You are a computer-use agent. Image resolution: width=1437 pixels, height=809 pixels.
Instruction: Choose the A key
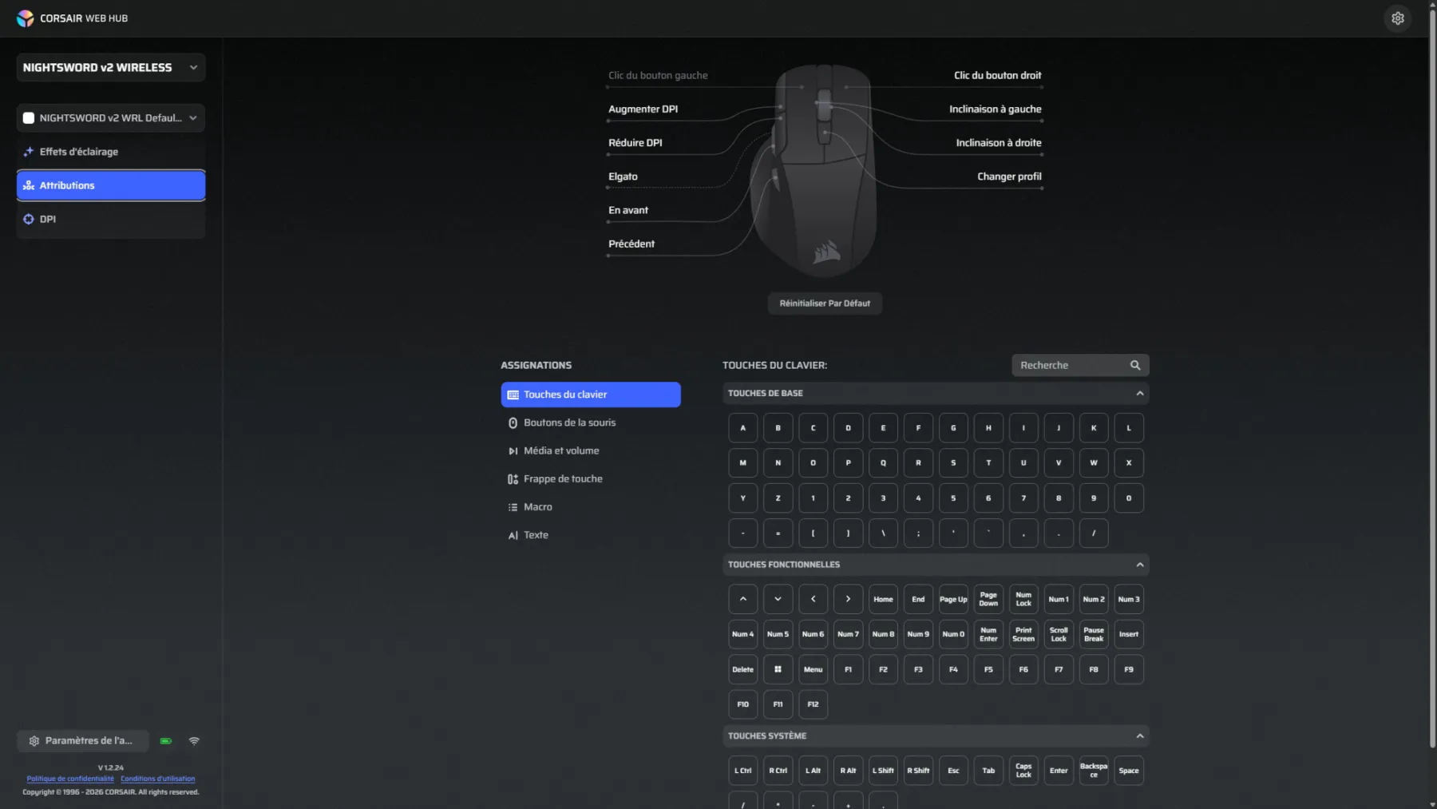tap(742, 428)
